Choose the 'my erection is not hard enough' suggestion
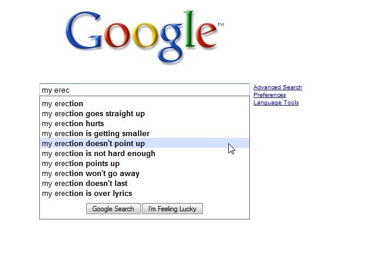 [99, 154]
